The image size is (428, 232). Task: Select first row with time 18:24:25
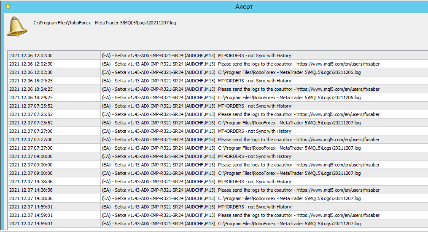(x=218, y=81)
